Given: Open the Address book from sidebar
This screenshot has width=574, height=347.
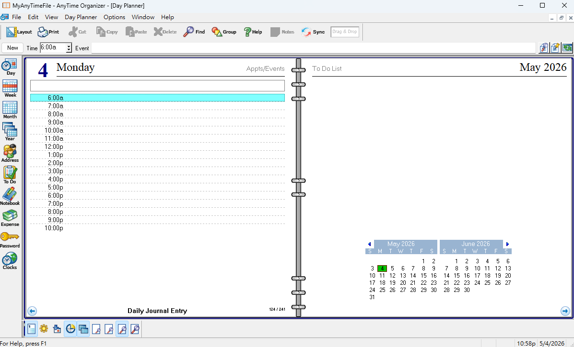Looking at the screenshot, I should [10, 154].
